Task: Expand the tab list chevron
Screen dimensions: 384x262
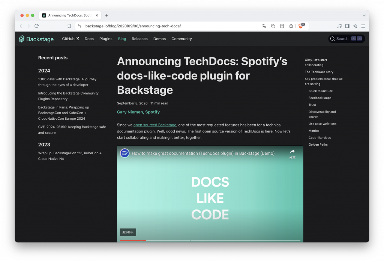Action: [x=364, y=15]
